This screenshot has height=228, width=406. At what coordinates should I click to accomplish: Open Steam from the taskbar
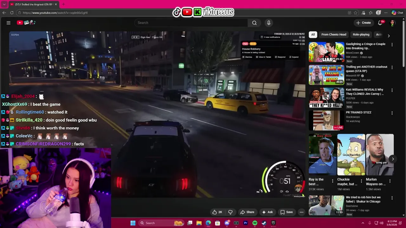[264, 223]
